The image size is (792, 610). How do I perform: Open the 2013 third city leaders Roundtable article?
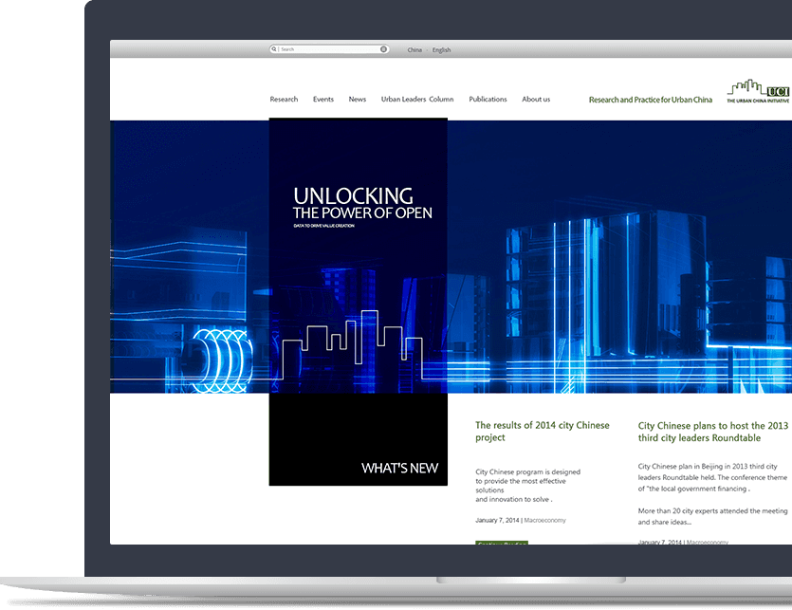click(713, 432)
